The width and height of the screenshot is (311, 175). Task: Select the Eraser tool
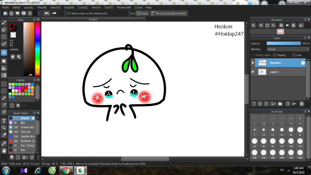tap(4, 29)
